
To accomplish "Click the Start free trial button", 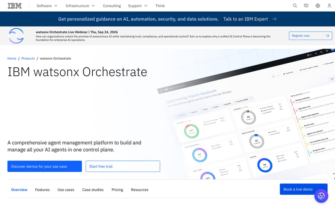I will pyautogui.click(x=123, y=166).
